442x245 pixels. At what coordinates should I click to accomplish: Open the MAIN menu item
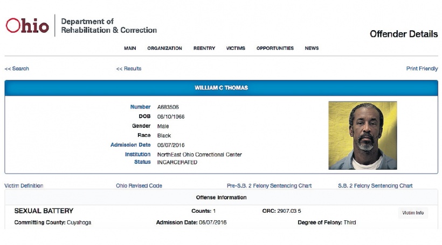tap(130, 48)
